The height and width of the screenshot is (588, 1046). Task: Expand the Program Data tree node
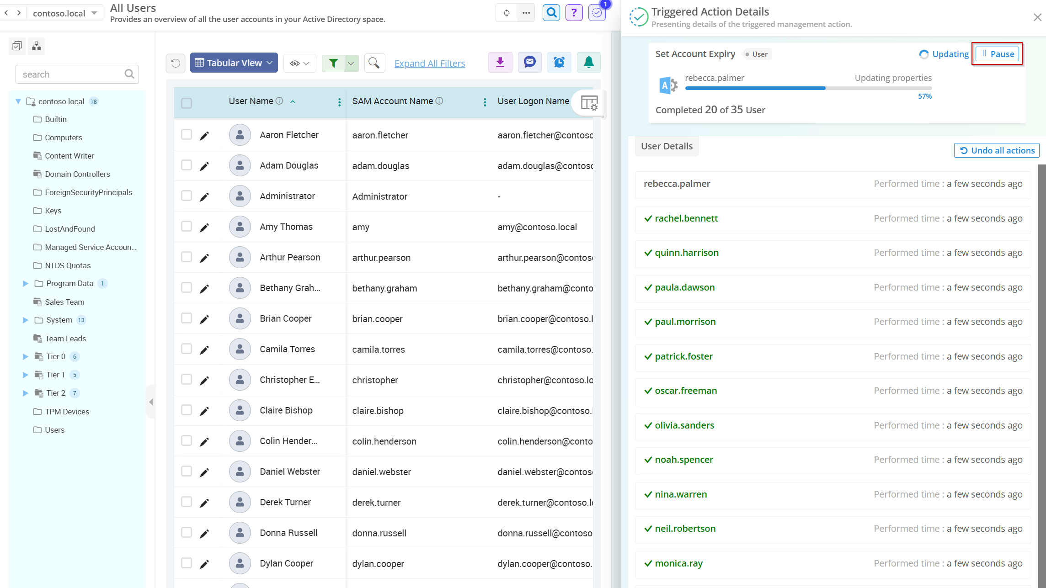[x=26, y=283]
